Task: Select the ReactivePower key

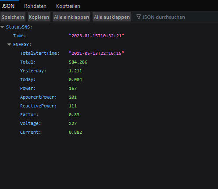Action: pyautogui.click(x=39, y=106)
